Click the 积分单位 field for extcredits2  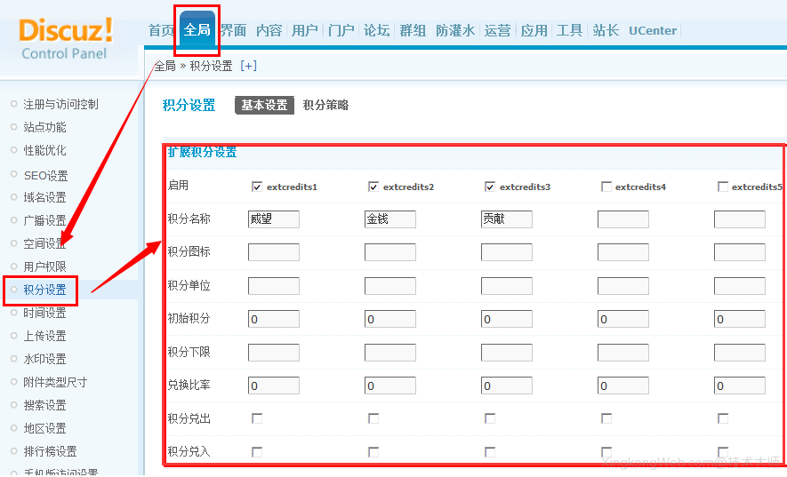[390, 286]
